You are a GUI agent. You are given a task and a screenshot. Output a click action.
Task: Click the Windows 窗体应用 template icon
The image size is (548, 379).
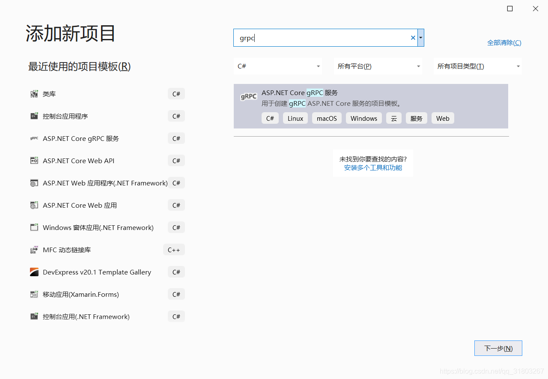coord(34,227)
